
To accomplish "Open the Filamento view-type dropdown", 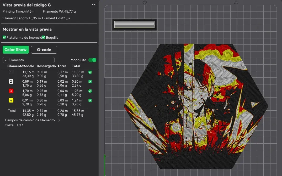I will click(x=28, y=60).
